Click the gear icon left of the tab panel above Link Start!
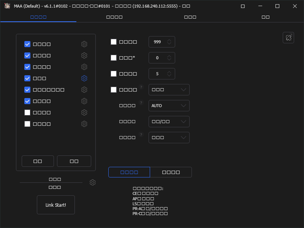The width and height of the screenshot is (304, 228). click(92, 182)
